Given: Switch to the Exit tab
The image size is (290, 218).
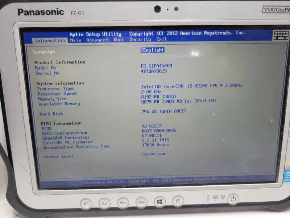Looking at the screenshot, I should 161,39.
